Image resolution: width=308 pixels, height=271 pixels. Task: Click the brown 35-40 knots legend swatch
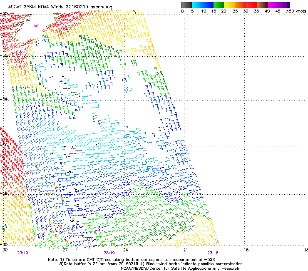click(262, 5)
